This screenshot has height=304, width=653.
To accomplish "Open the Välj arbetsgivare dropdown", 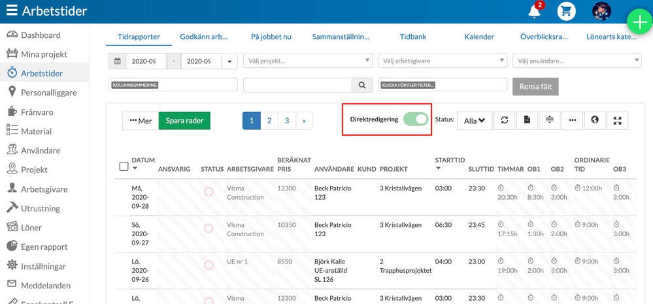I will click(x=443, y=61).
